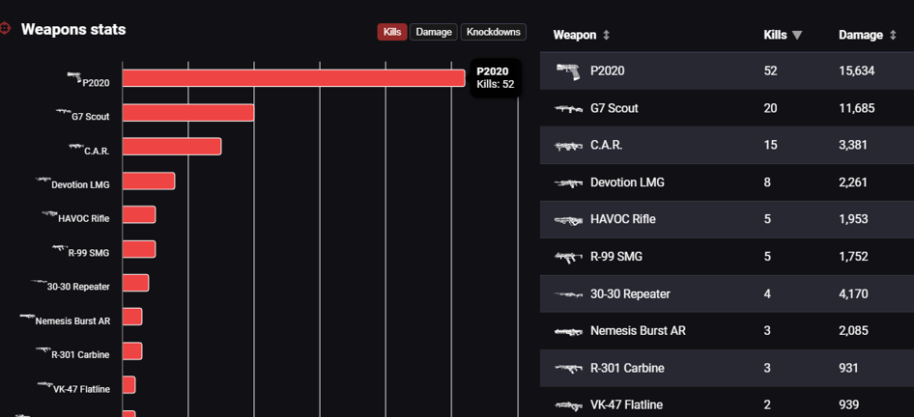This screenshot has width=914, height=417.
Task: Click the HAVOC Rifle icon in table
Action: [568, 220]
